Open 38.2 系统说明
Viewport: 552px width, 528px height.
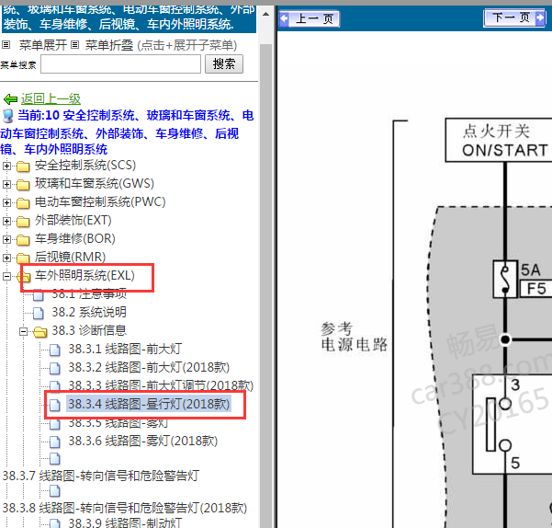point(89,312)
